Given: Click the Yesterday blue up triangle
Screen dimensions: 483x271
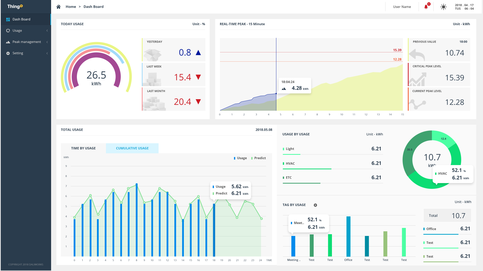Looking at the screenshot, I should click(198, 53).
